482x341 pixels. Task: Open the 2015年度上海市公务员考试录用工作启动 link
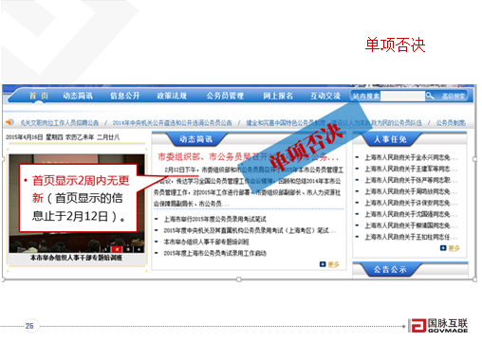click(215, 253)
